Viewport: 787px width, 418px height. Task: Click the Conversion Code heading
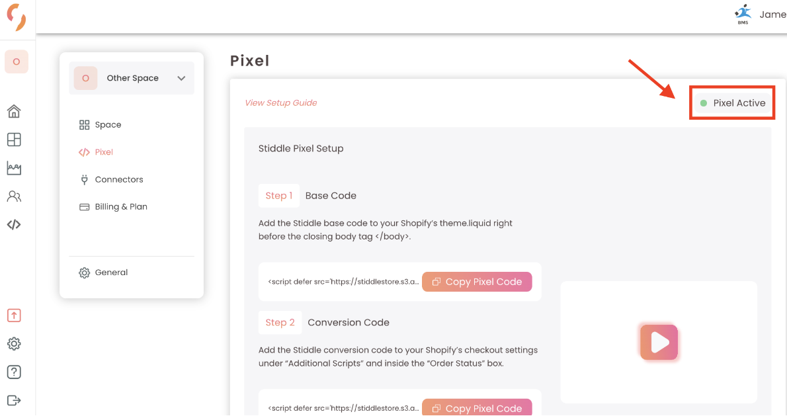coord(349,323)
